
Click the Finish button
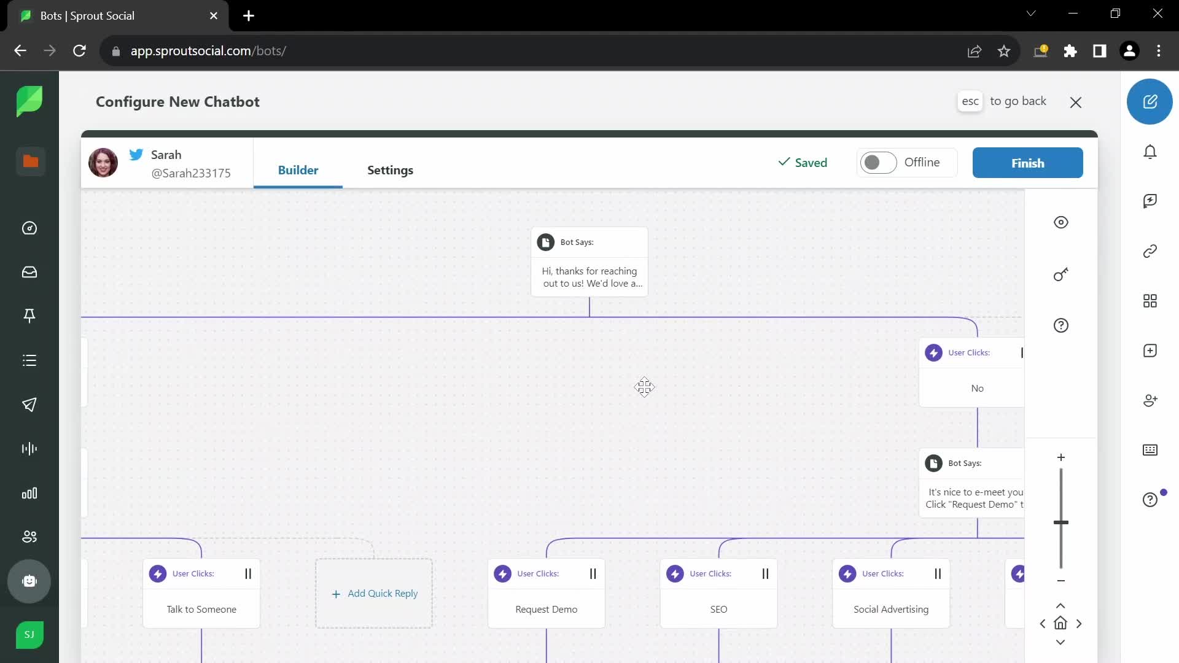[1027, 162]
